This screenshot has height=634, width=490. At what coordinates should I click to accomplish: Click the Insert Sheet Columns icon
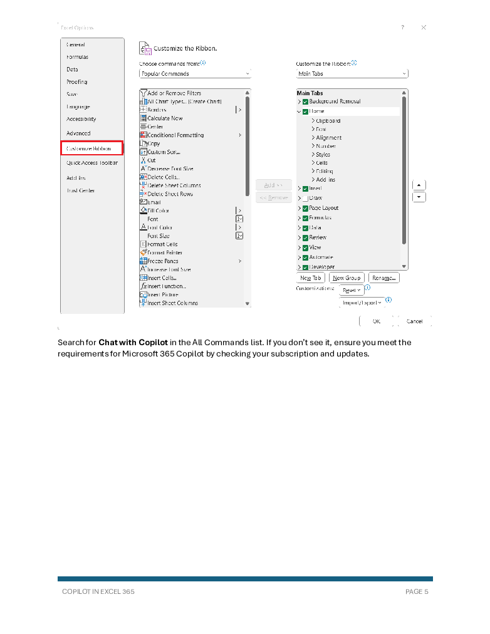pyautogui.click(x=143, y=303)
